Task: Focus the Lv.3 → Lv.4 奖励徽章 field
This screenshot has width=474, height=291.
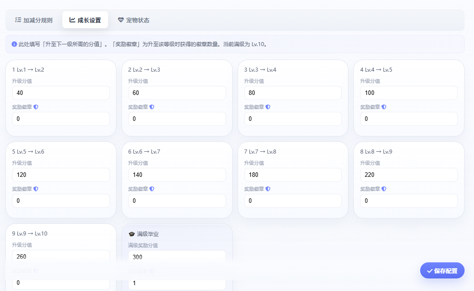Action: tap(293, 119)
